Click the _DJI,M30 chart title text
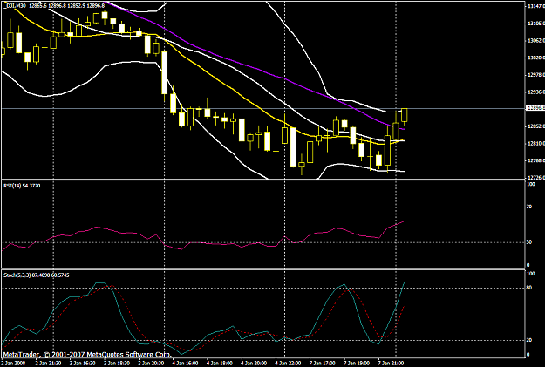The width and height of the screenshot is (545, 367). (x=15, y=5)
